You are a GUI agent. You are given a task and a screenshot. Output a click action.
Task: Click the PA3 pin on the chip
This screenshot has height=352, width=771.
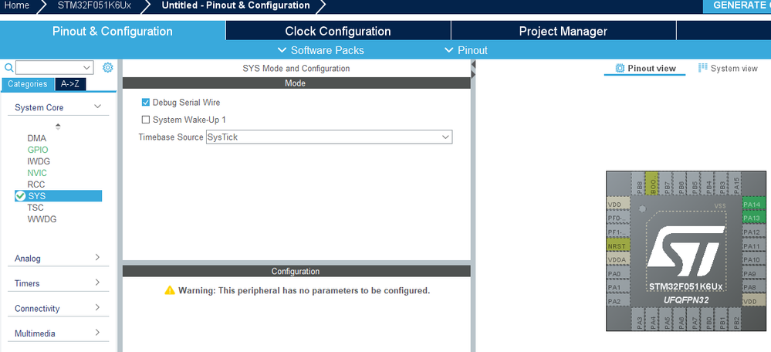pyautogui.click(x=637, y=320)
